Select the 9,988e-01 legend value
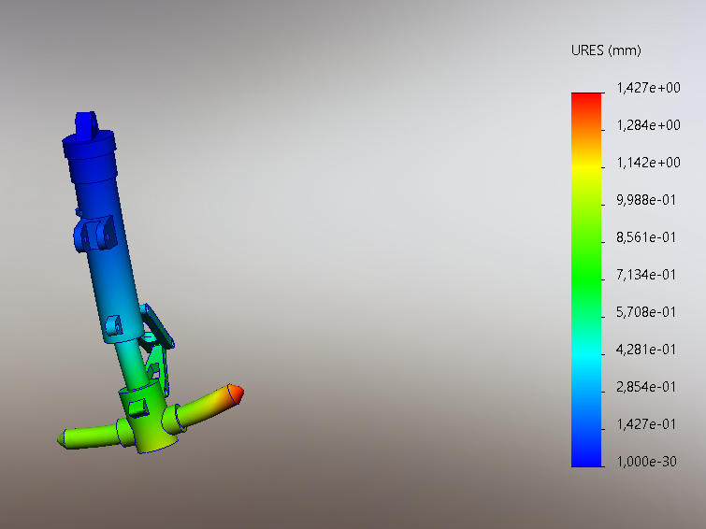Image resolution: width=706 pixels, height=529 pixels. click(x=646, y=200)
